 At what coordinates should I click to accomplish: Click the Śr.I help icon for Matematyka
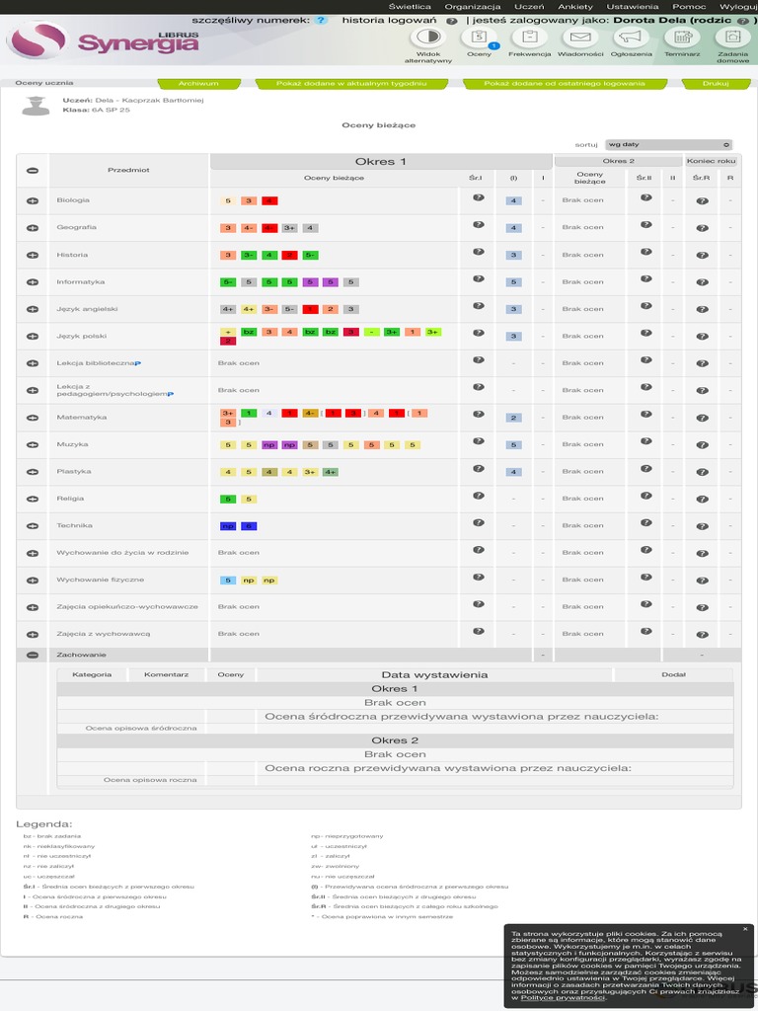pos(479,414)
